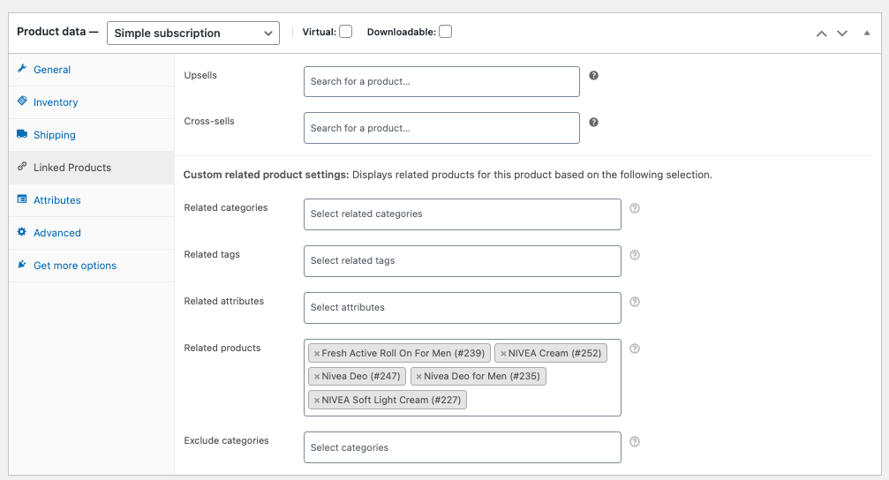Screen dimensions: 889x480
Task: Click help icon for Exclude categories
Action: tap(635, 442)
